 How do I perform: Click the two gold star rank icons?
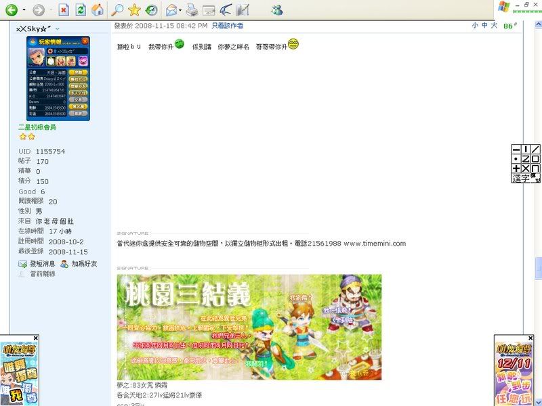(x=27, y=137)
